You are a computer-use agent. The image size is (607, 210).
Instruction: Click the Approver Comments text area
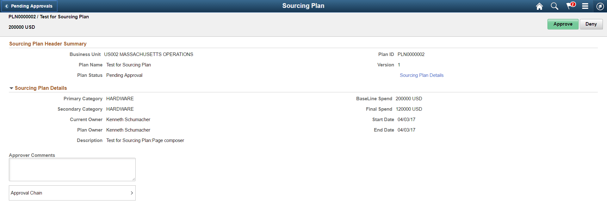tap(72, 169)
